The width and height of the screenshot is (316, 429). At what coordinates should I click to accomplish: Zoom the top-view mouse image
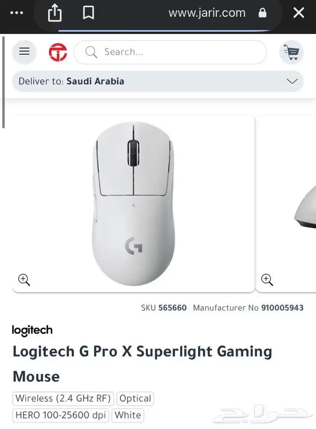click(24, 280)
